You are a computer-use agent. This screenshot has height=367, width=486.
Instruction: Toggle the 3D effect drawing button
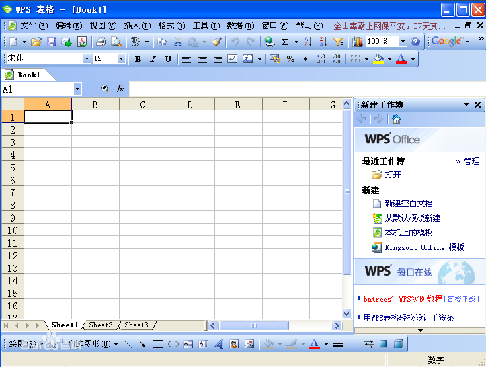(399, 344)
